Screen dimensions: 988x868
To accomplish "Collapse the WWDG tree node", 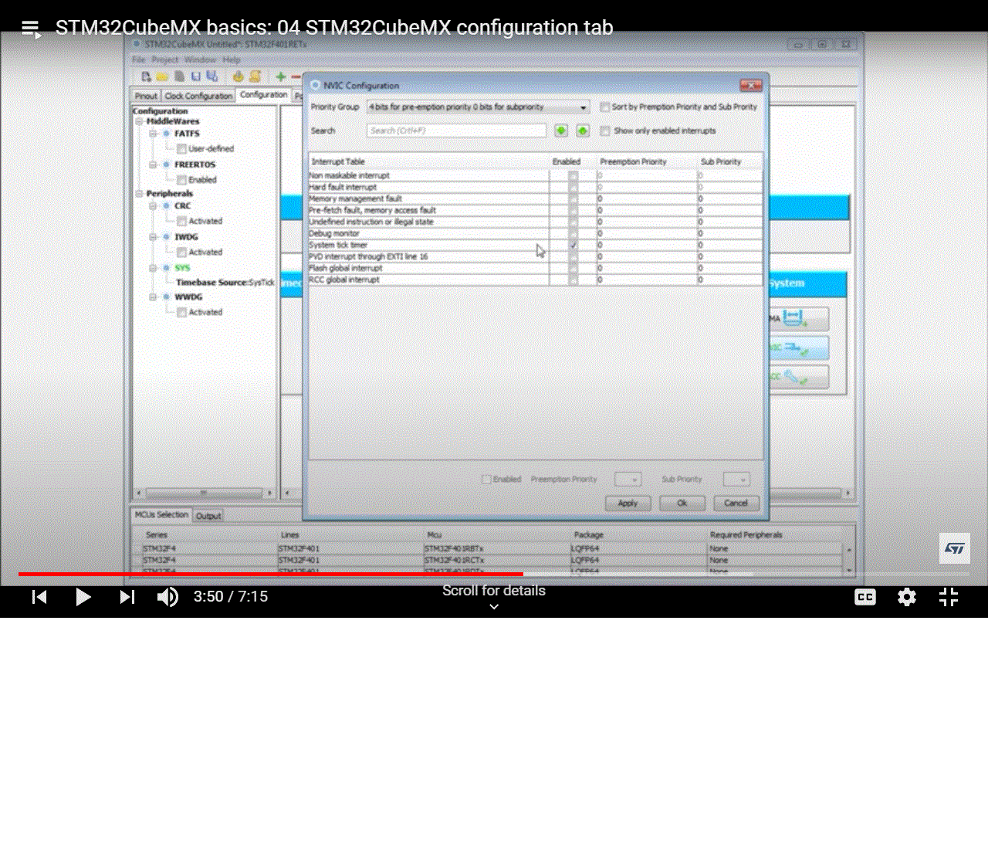I will click(x=154, y=297).
